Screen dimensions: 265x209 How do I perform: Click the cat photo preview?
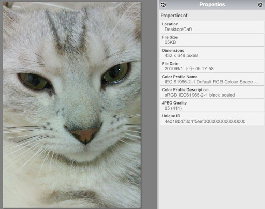pyautogui.click(x=72, y=104)
